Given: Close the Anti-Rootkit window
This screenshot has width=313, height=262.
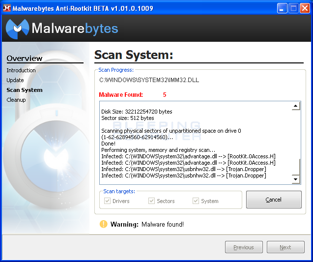Looking at the screenshot, I should coord(305,8).
